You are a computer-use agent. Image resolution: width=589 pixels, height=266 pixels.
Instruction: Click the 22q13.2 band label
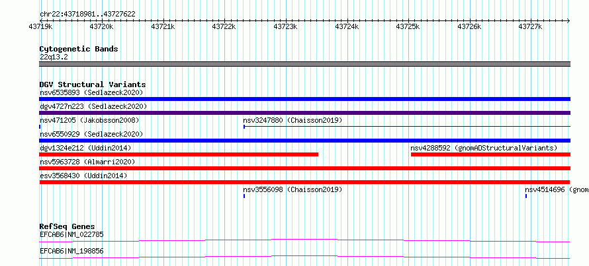click(x=54, y=57)
